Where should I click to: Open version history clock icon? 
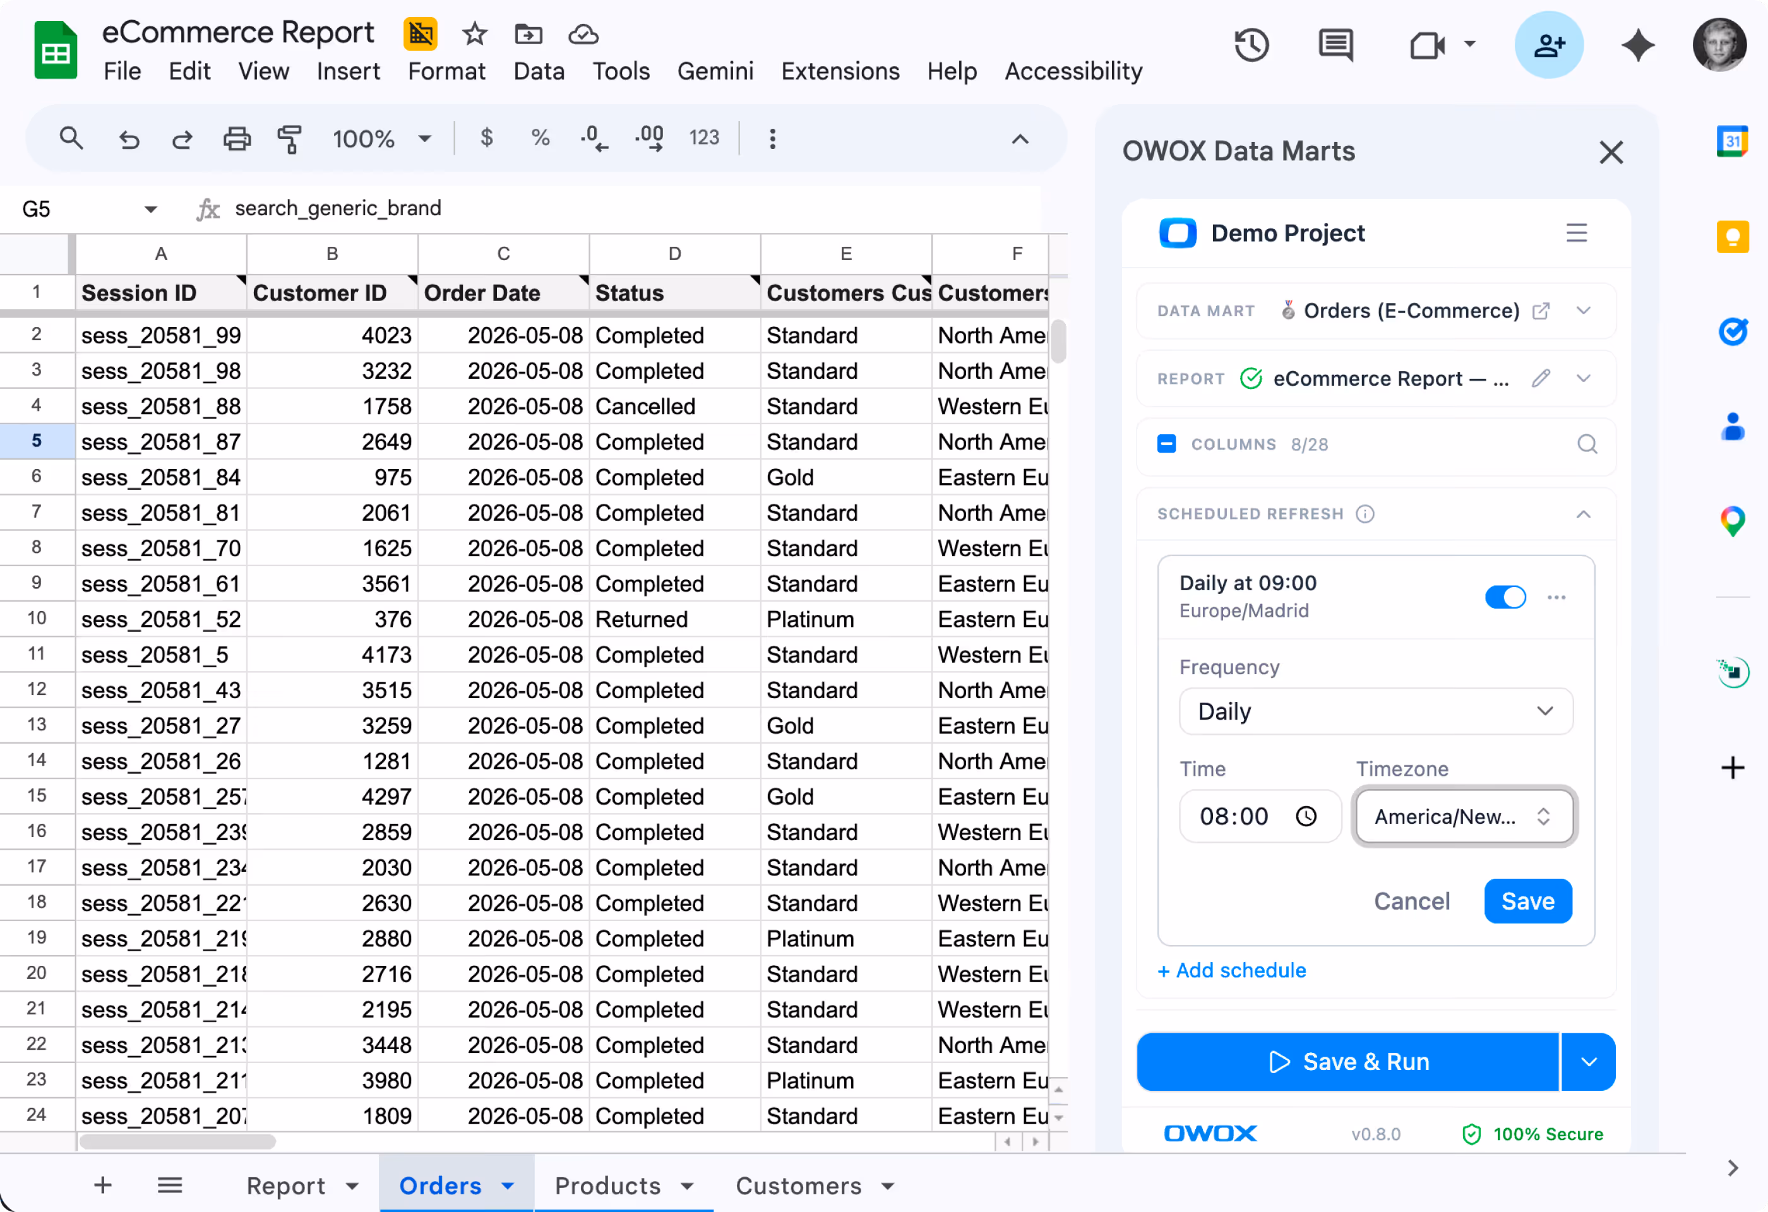tap(1251, 45)
